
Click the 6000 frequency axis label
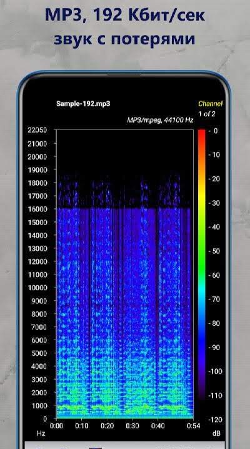click(x=39, y=340)
